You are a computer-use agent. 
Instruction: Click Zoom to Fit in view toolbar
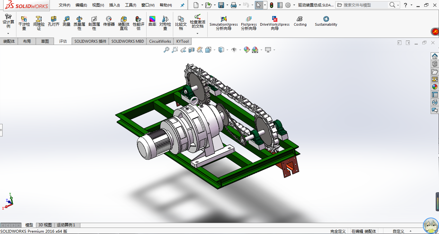tap(166, 50)
